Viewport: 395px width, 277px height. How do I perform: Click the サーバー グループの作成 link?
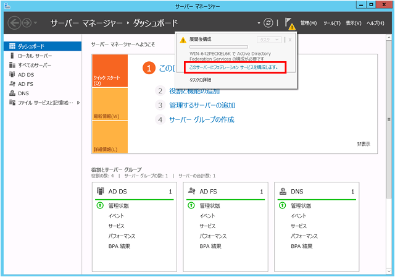point(202,119)
